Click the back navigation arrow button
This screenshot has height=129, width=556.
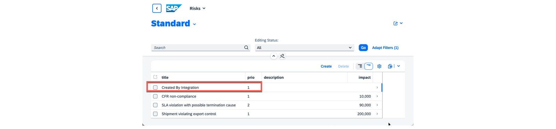(157, 8)
